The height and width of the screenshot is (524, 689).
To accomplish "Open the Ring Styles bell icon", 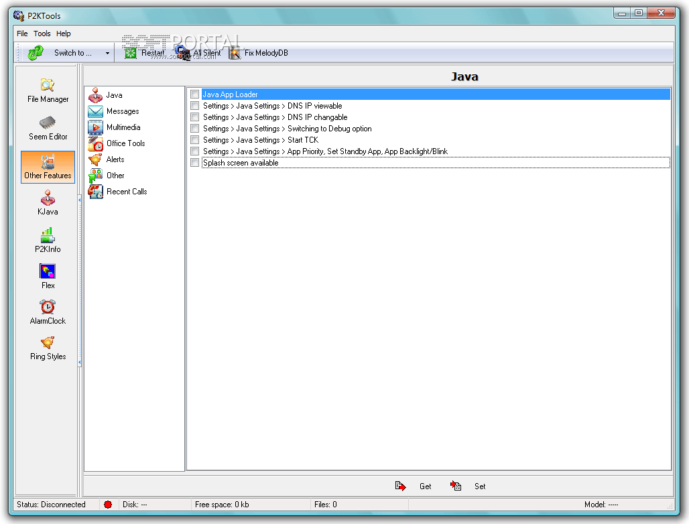I will pos(48,342).
